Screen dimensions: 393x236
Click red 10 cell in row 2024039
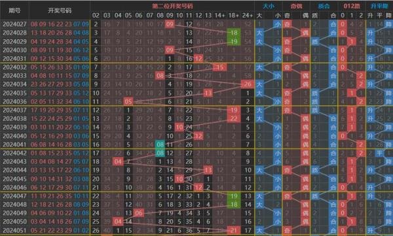tap(179, 127)
